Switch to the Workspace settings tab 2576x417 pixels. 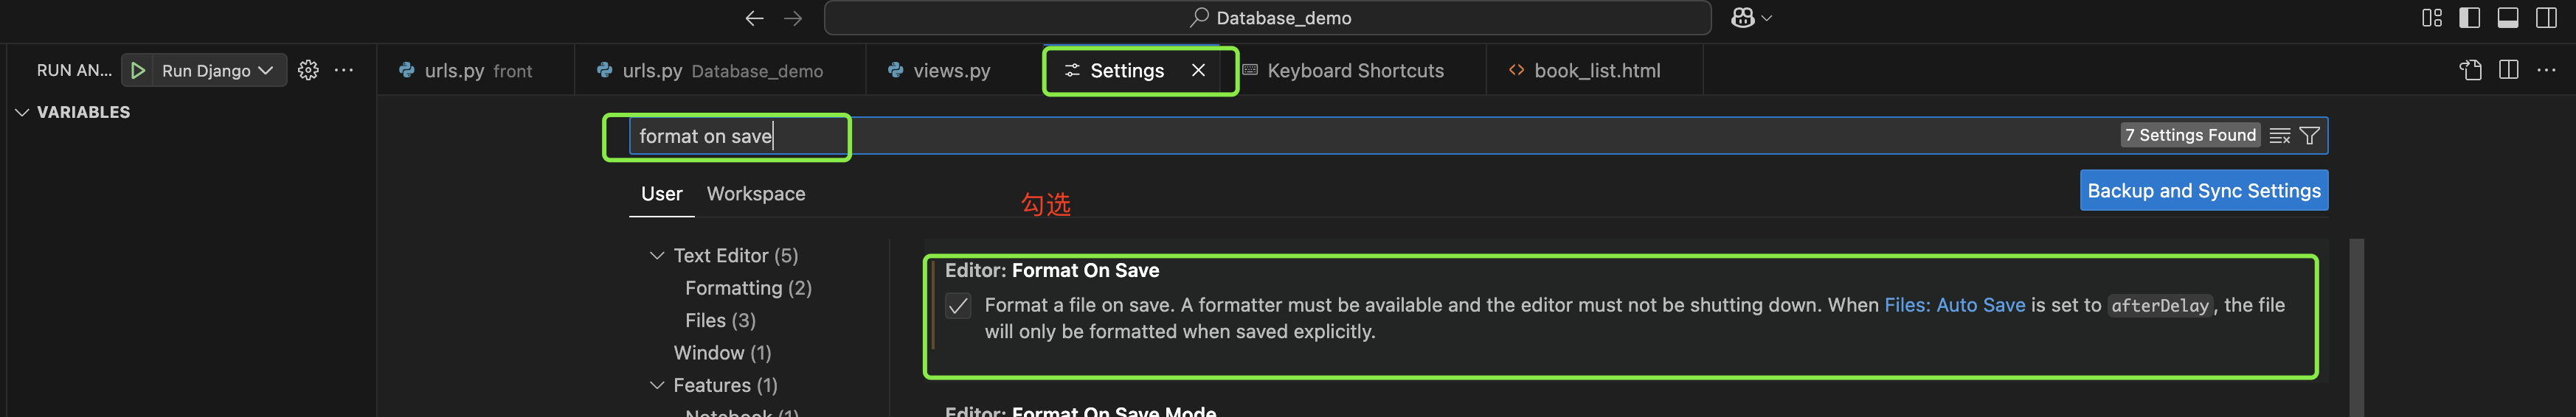755,194
